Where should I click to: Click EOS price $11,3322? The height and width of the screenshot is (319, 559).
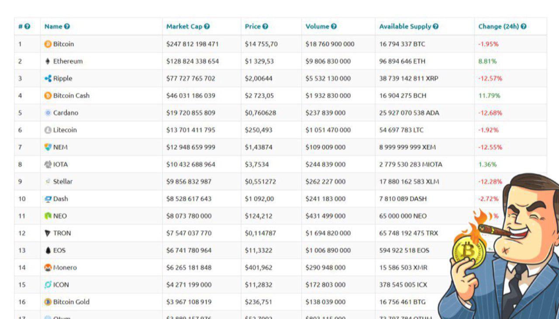point(259,250)
